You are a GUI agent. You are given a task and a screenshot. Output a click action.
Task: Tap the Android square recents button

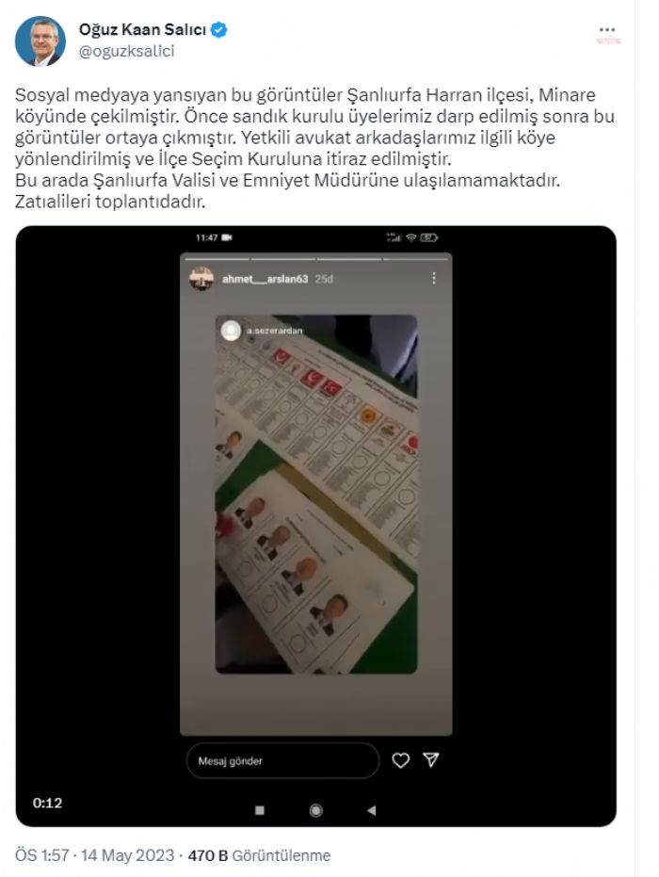[259, 810]
